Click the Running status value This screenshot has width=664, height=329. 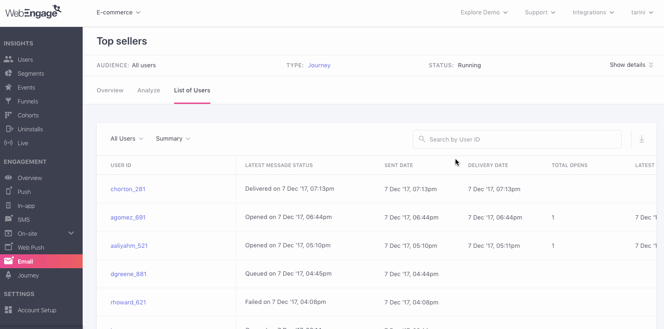click(x=469, y=65)
